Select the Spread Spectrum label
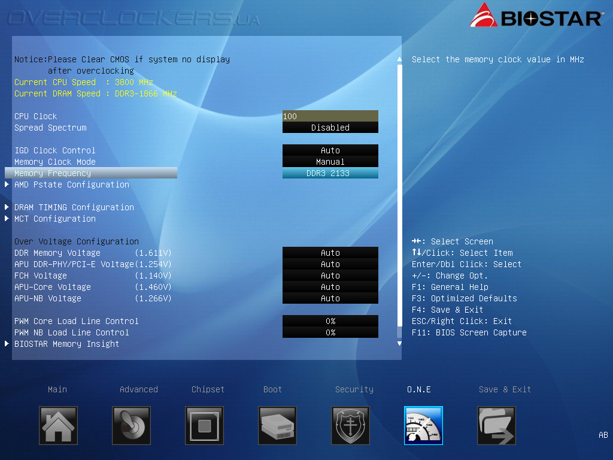613x460 pixels. pos(50,128)
